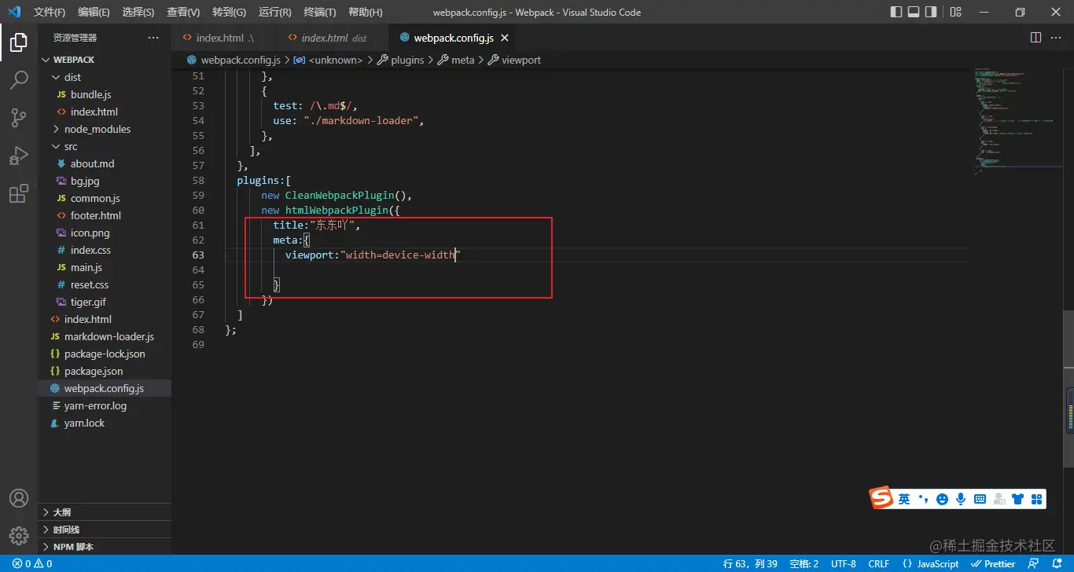This screenshot has width=1074, height=572.
Task: Click the <unknown> breadcrumb
Action: (329, 60)
